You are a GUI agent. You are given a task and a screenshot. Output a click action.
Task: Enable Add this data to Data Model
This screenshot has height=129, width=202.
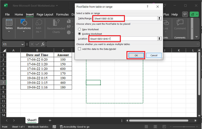click(x=80, y=49)
